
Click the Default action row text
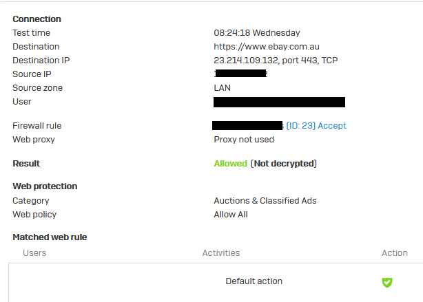tap(254, 281)
